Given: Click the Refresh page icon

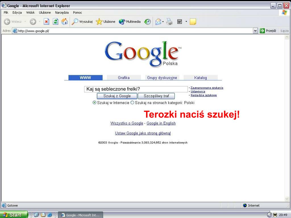Looking at the screenshot, I should pos(55,22).
